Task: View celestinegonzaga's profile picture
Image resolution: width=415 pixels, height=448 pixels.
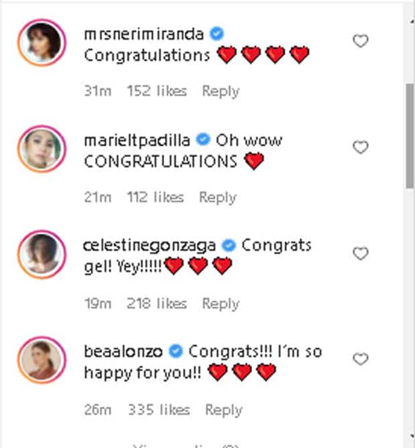Action: [42, 255]
